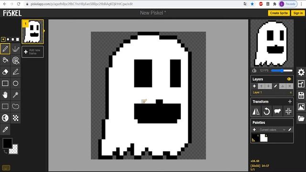Select Layer 1 in layers list

[x=272, y=92]
